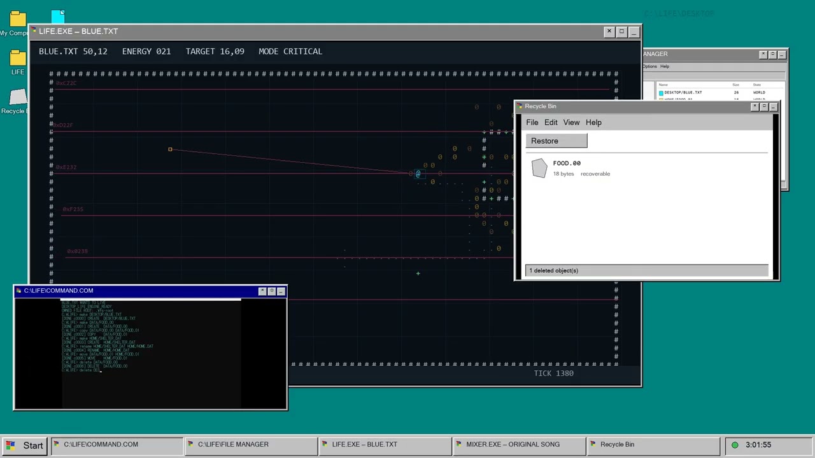Select the cyan document icon on desktop
815x458 pixels.
[58, 17]
